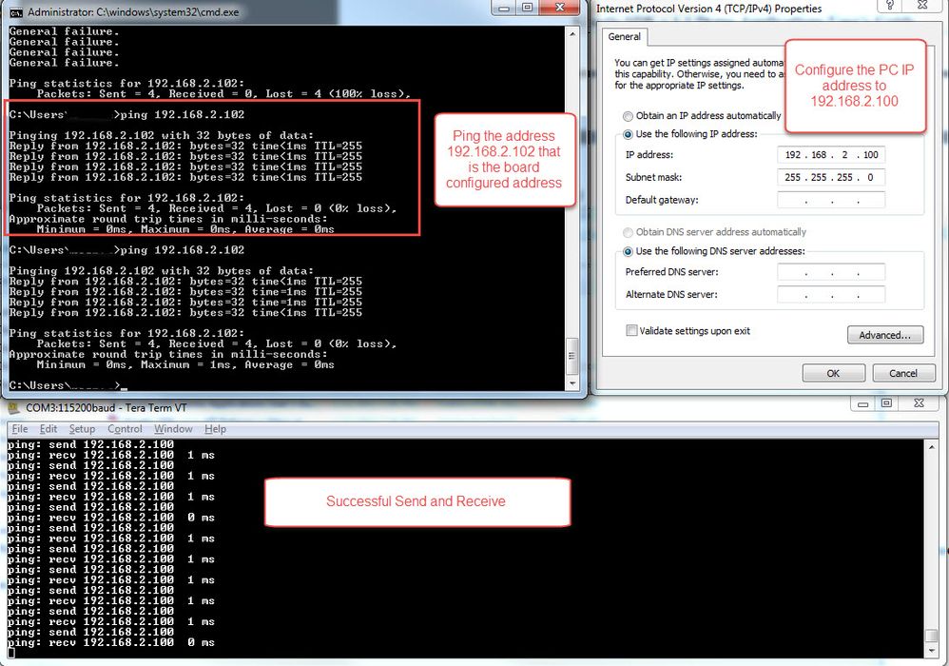Click cmd window scroll up arrow
The width and height of the screenshot is (949, 666).
572,34
